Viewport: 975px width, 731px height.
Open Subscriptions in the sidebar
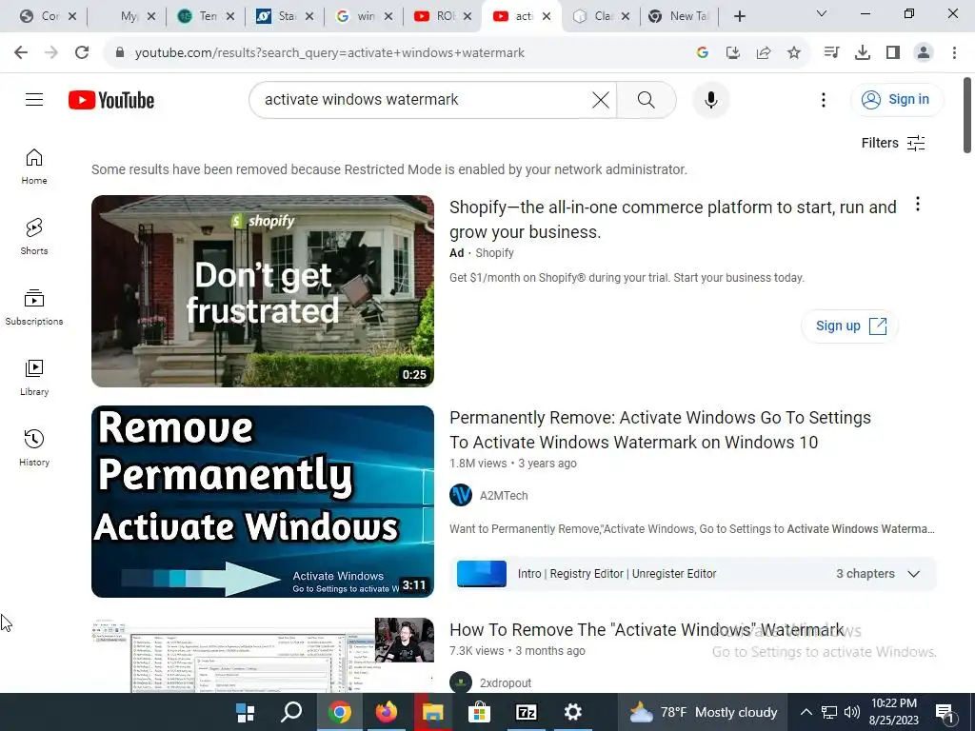34,307
